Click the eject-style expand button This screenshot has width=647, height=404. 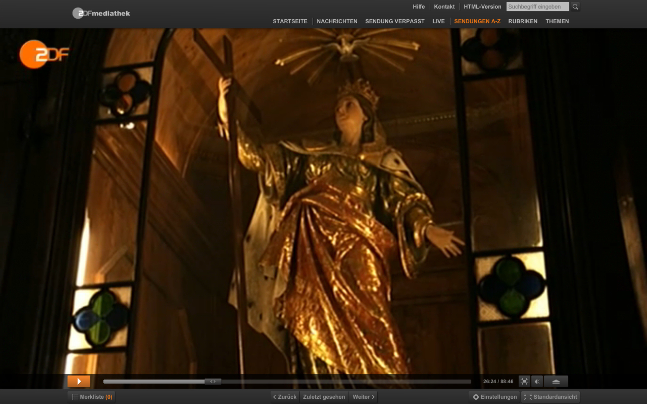point(556,381)
